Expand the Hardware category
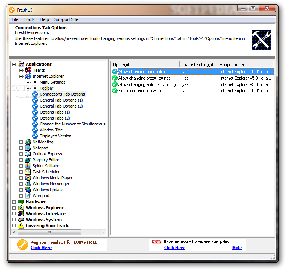This screenshot has height=270, width=286. coord(14,202)
